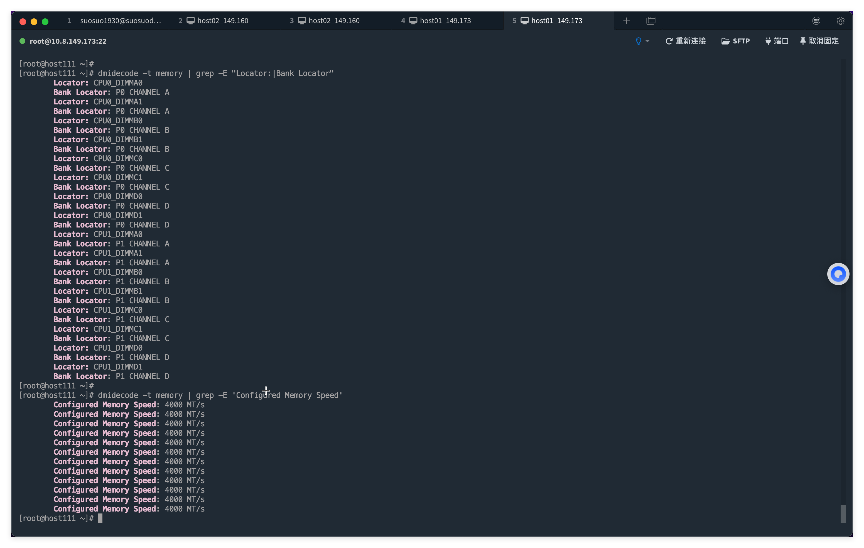This screenshot has height=548, width=864.
Task: Open a new tab with plus icon
Action: coord(627,21)
